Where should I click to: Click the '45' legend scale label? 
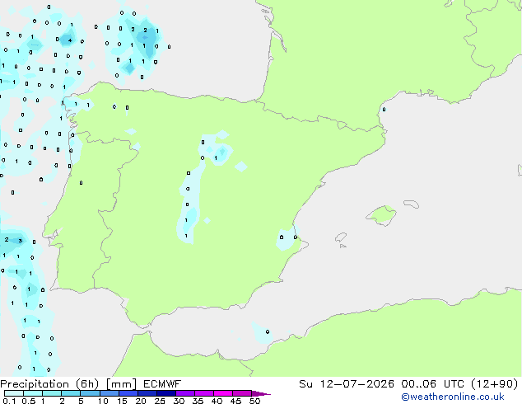point(235,401)
